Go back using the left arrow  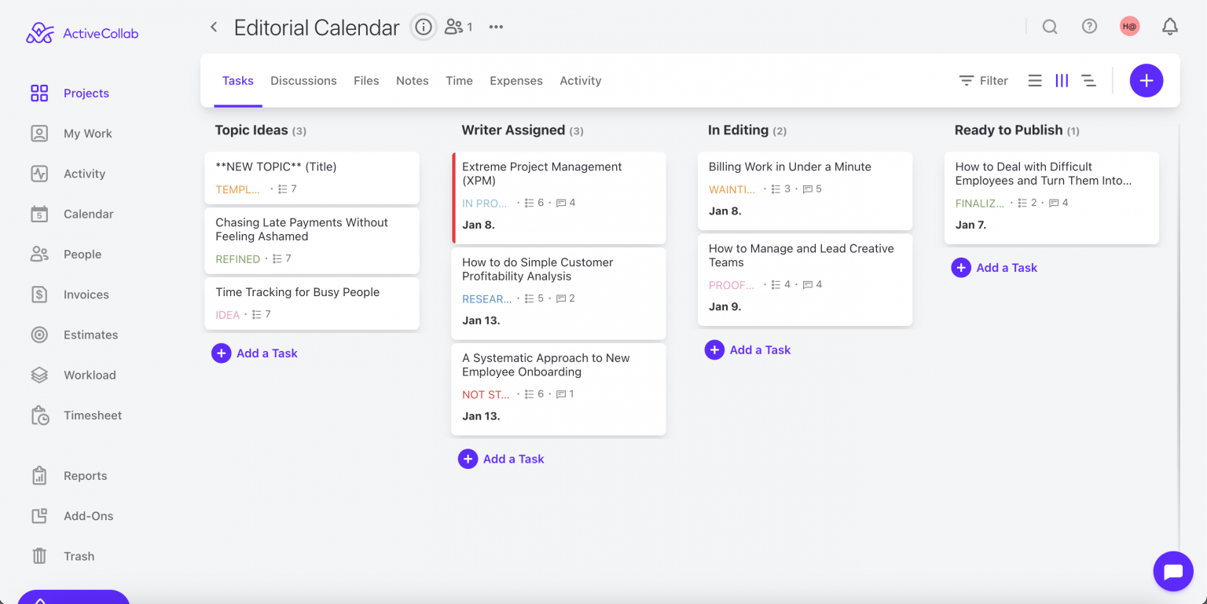pos(213,27)
